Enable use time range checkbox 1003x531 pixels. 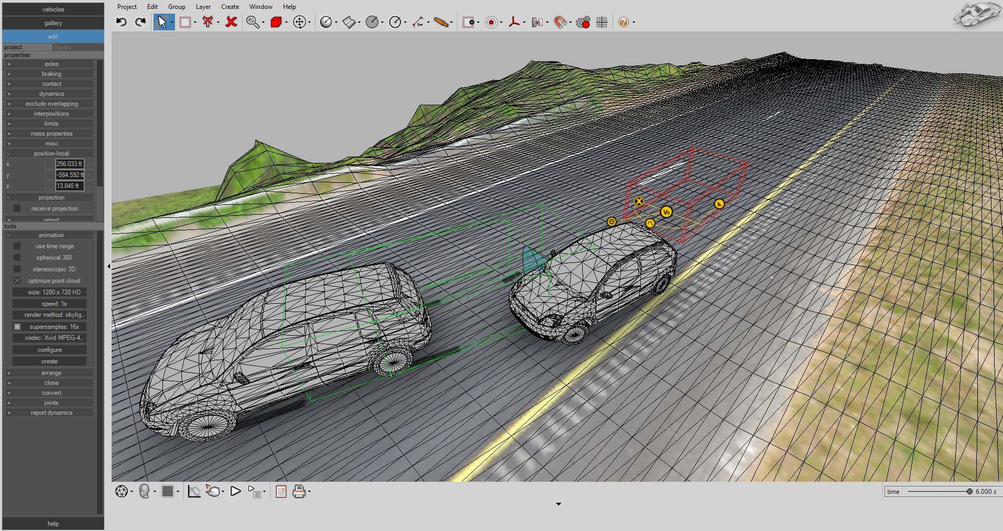(17, 246)
